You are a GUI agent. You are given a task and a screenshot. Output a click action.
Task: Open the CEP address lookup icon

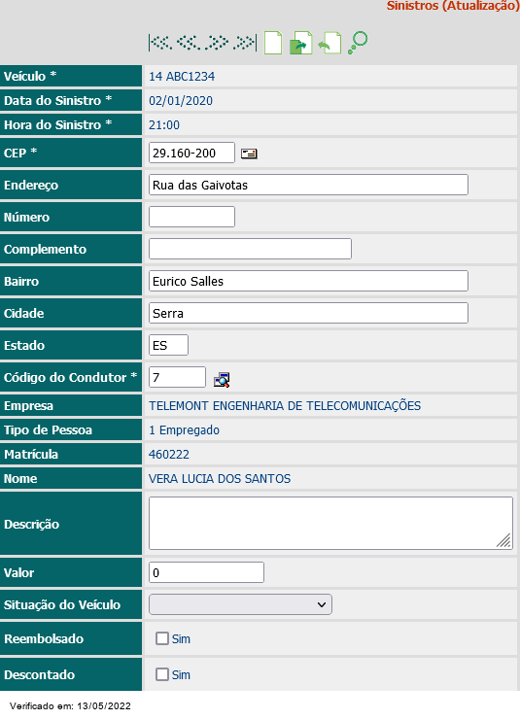pyautogui.click(x=249, y=154)
